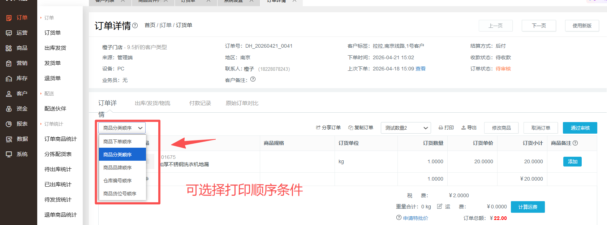Screen dimensions: 607x225
Task: Open the 运营 module icon
Action: click(9, 33)
